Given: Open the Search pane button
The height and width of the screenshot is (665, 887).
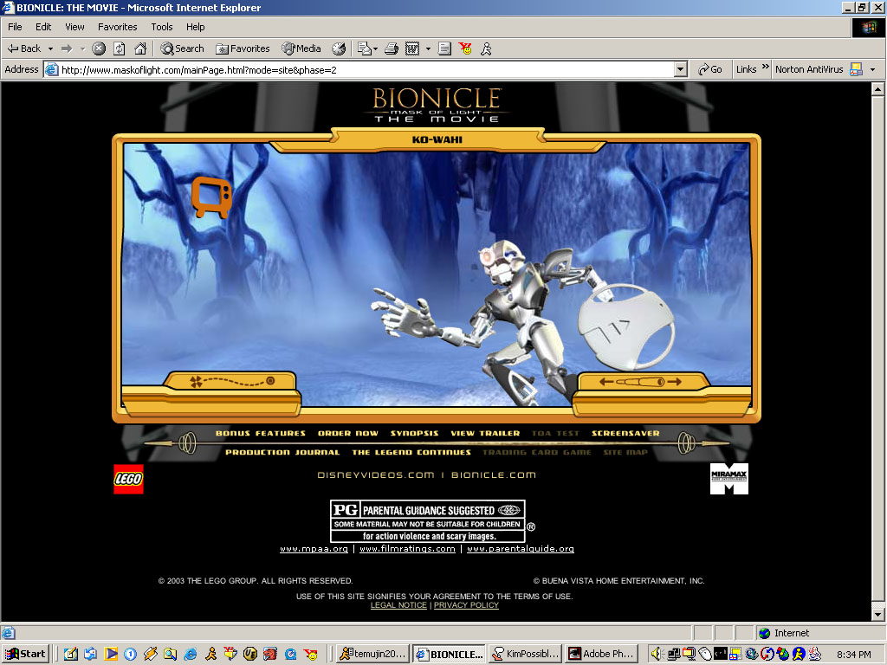Looking at the screenshot, I should pos(182,48).
